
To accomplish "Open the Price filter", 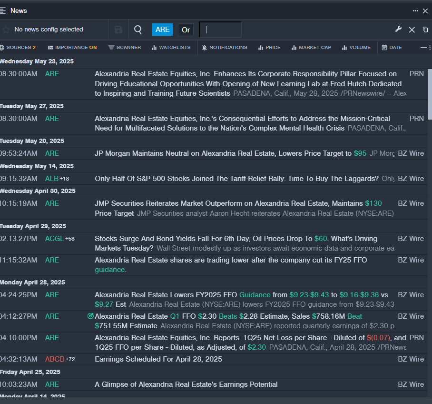I will (x=269, y=48).
